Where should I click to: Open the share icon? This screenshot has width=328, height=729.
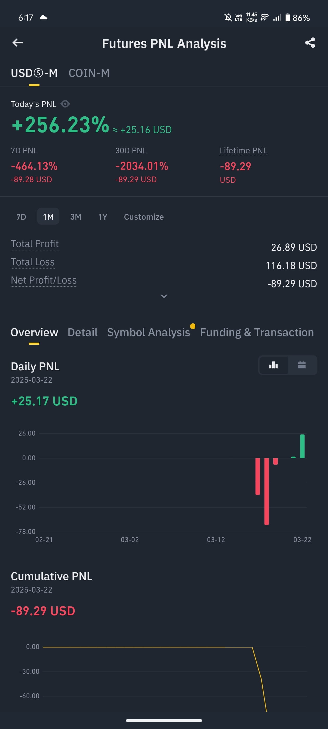click(310, 43)
